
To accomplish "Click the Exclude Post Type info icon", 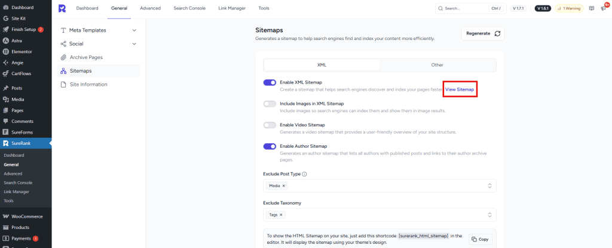I will tap(305, 174).
